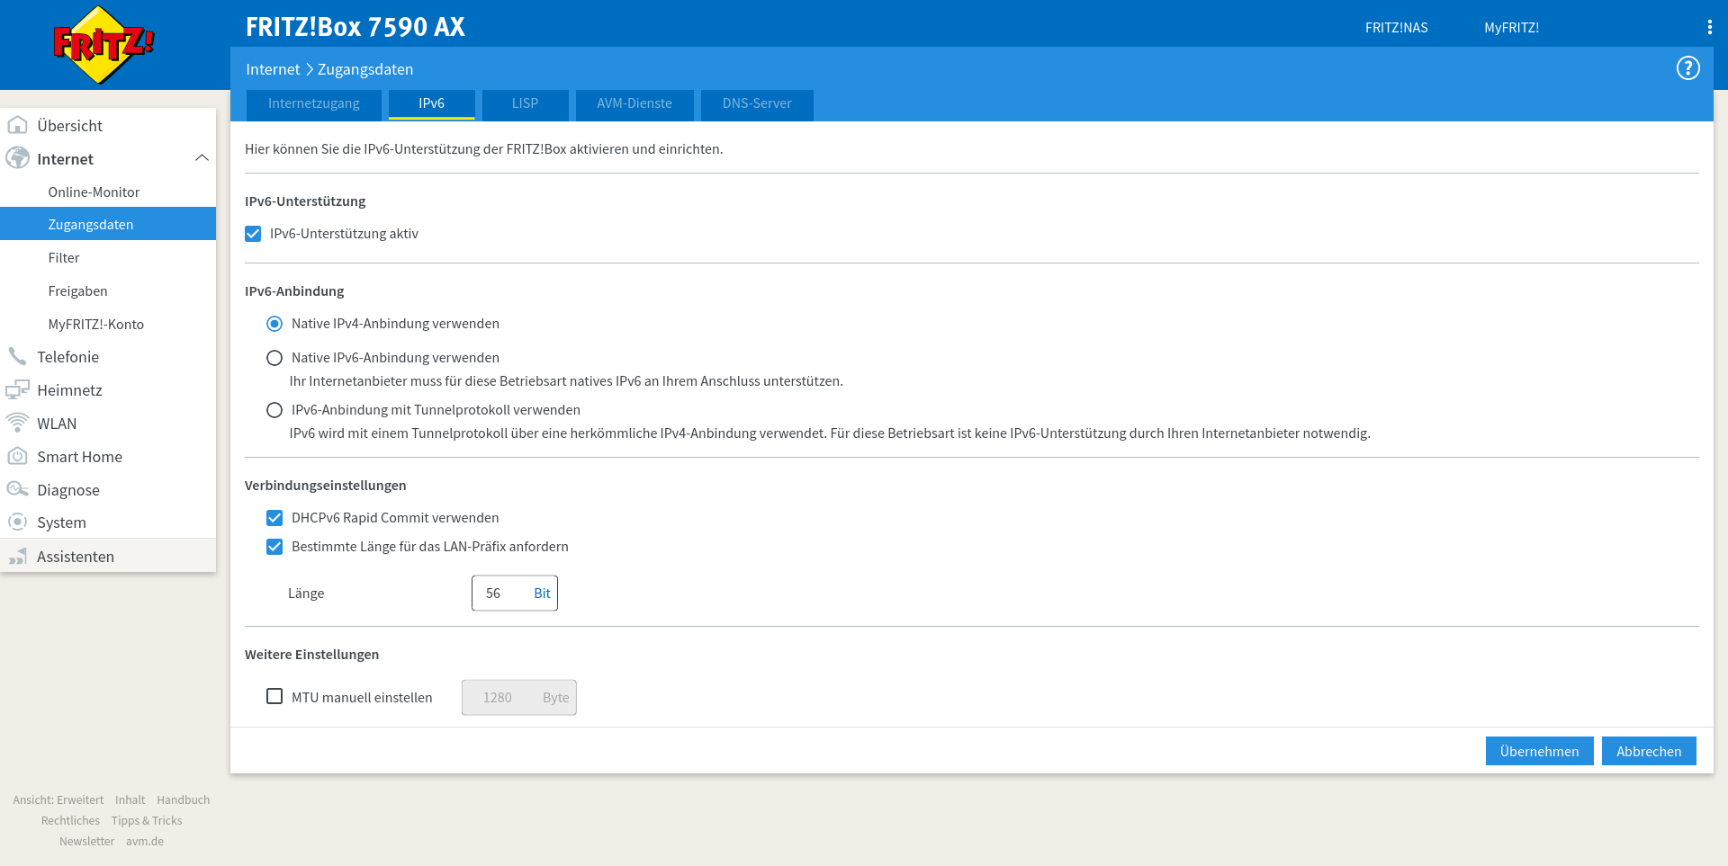
Task: Click the Internet breadcrumb link
Action: click(x=273, y=69)
